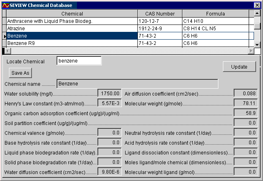Click the vertical scrollbar thumb of table
Viewport: 263px width, 181px height.
tap(257, 26)
